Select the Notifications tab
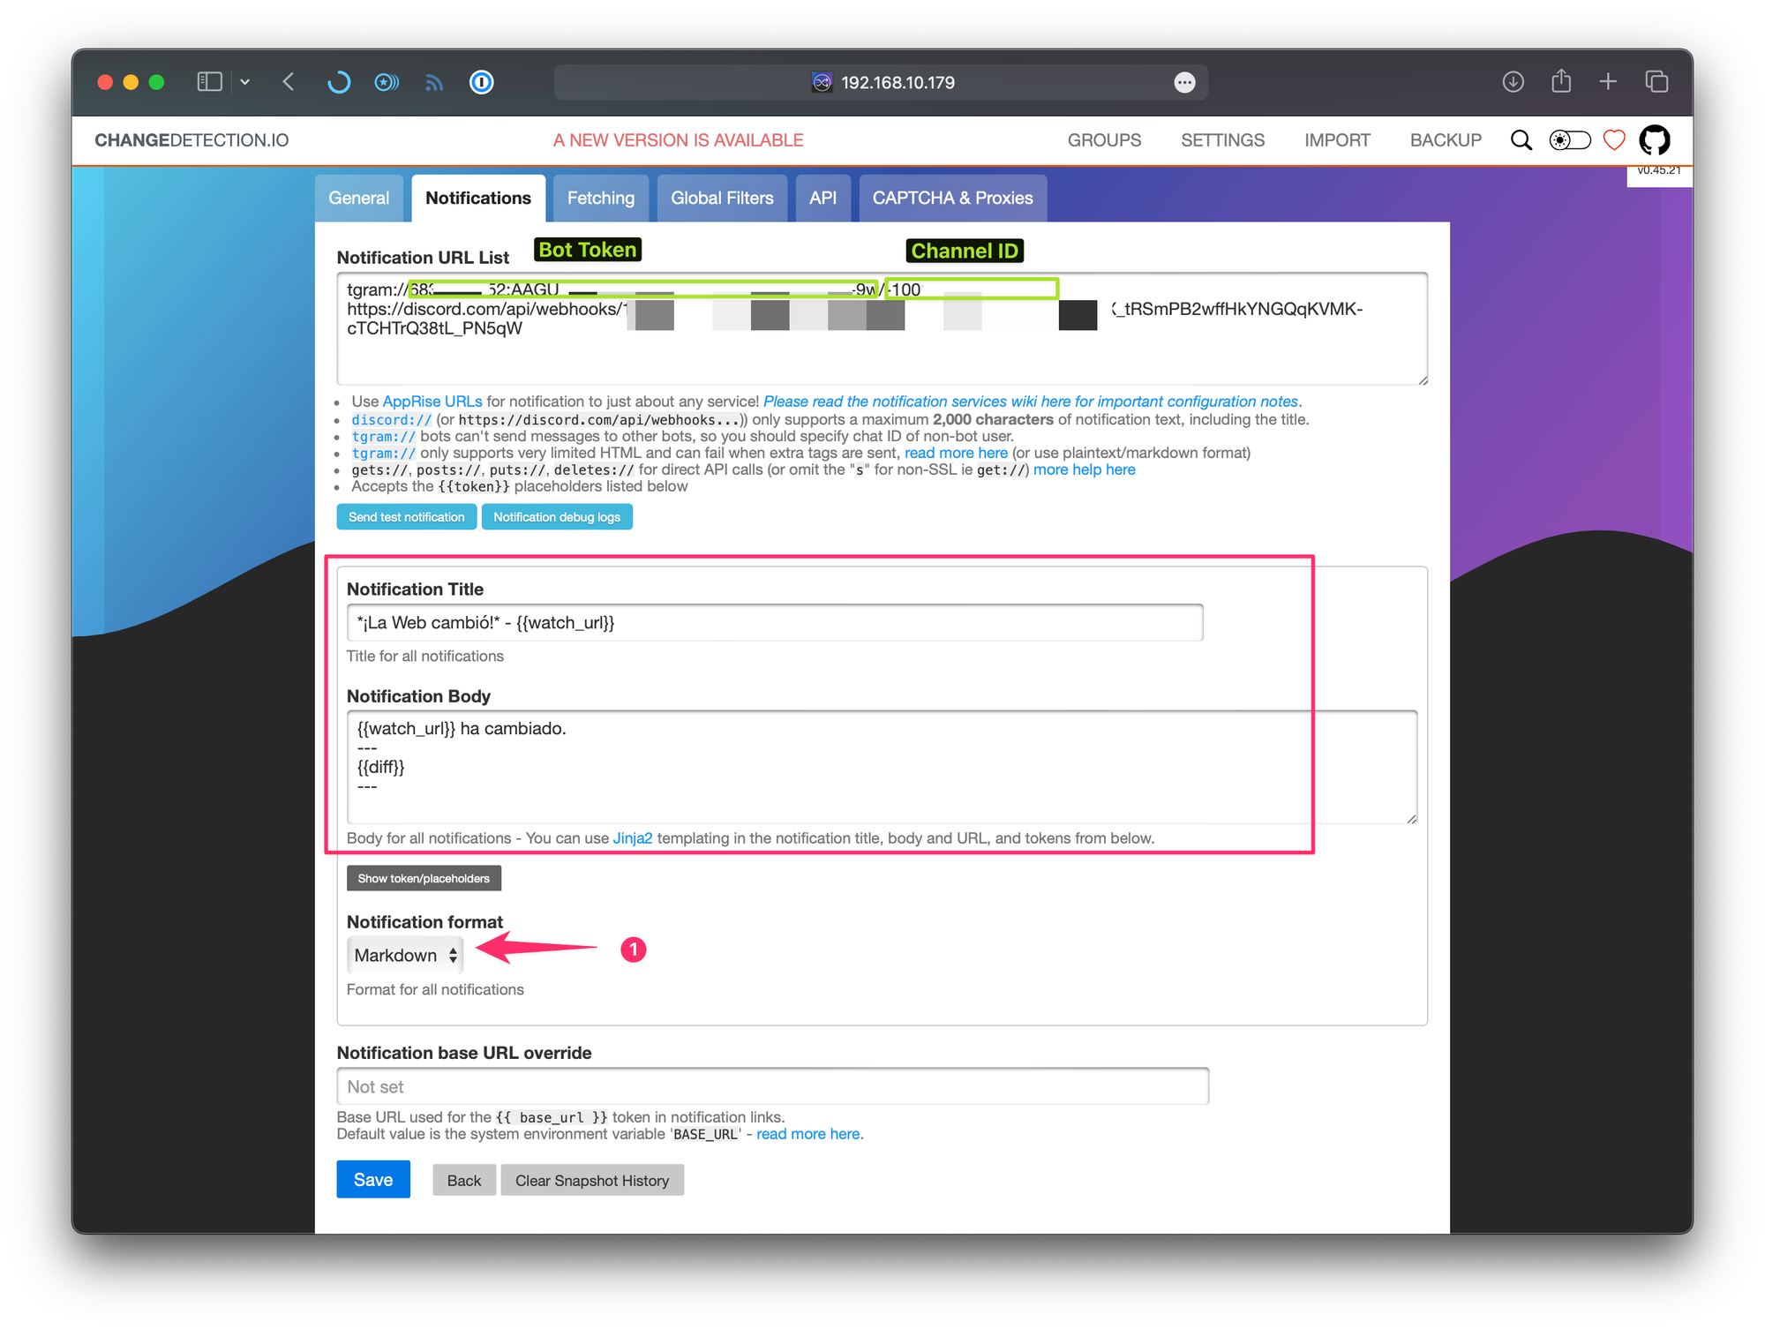 [478, 198]
